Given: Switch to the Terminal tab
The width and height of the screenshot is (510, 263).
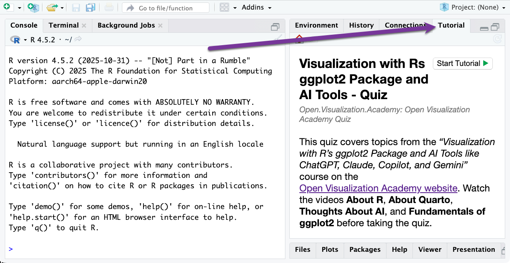Looking at the screenshot, I should click(x=63, y=25).
